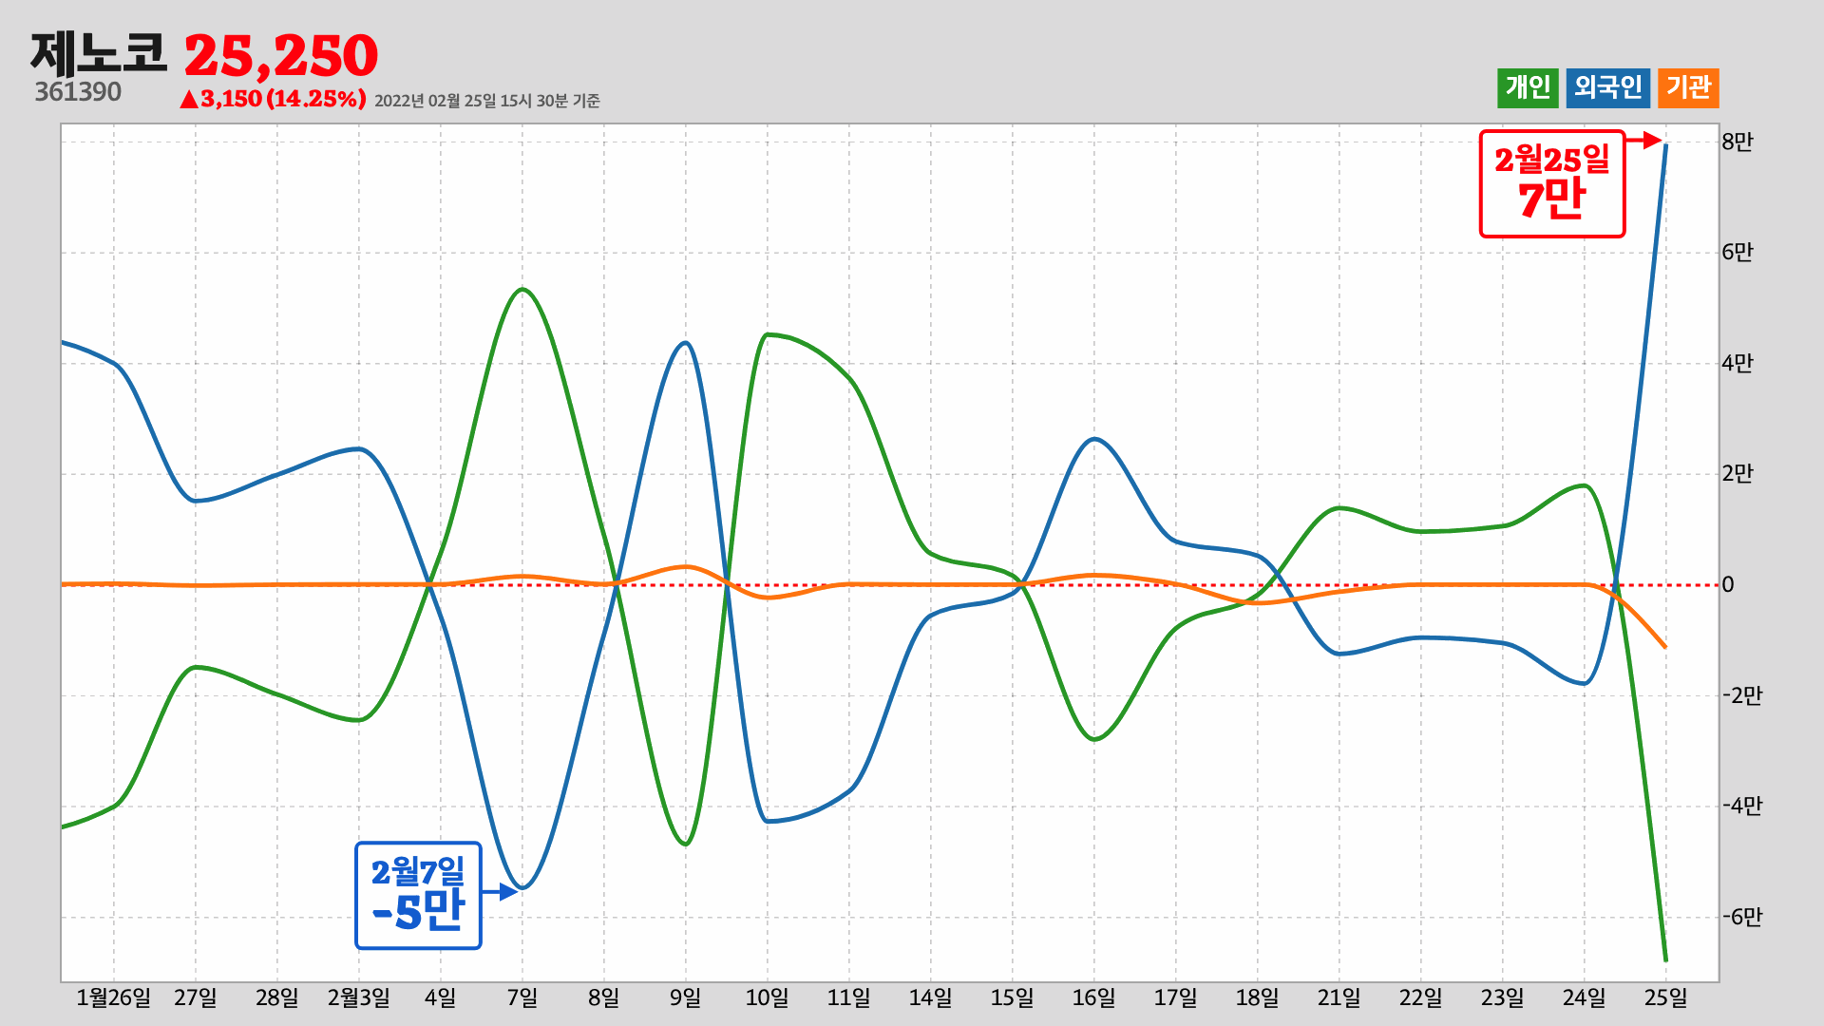Click the change value ▲3,150 (14.25%)
Viewport: 1824px width, 1026px height.
click(273, 99)
